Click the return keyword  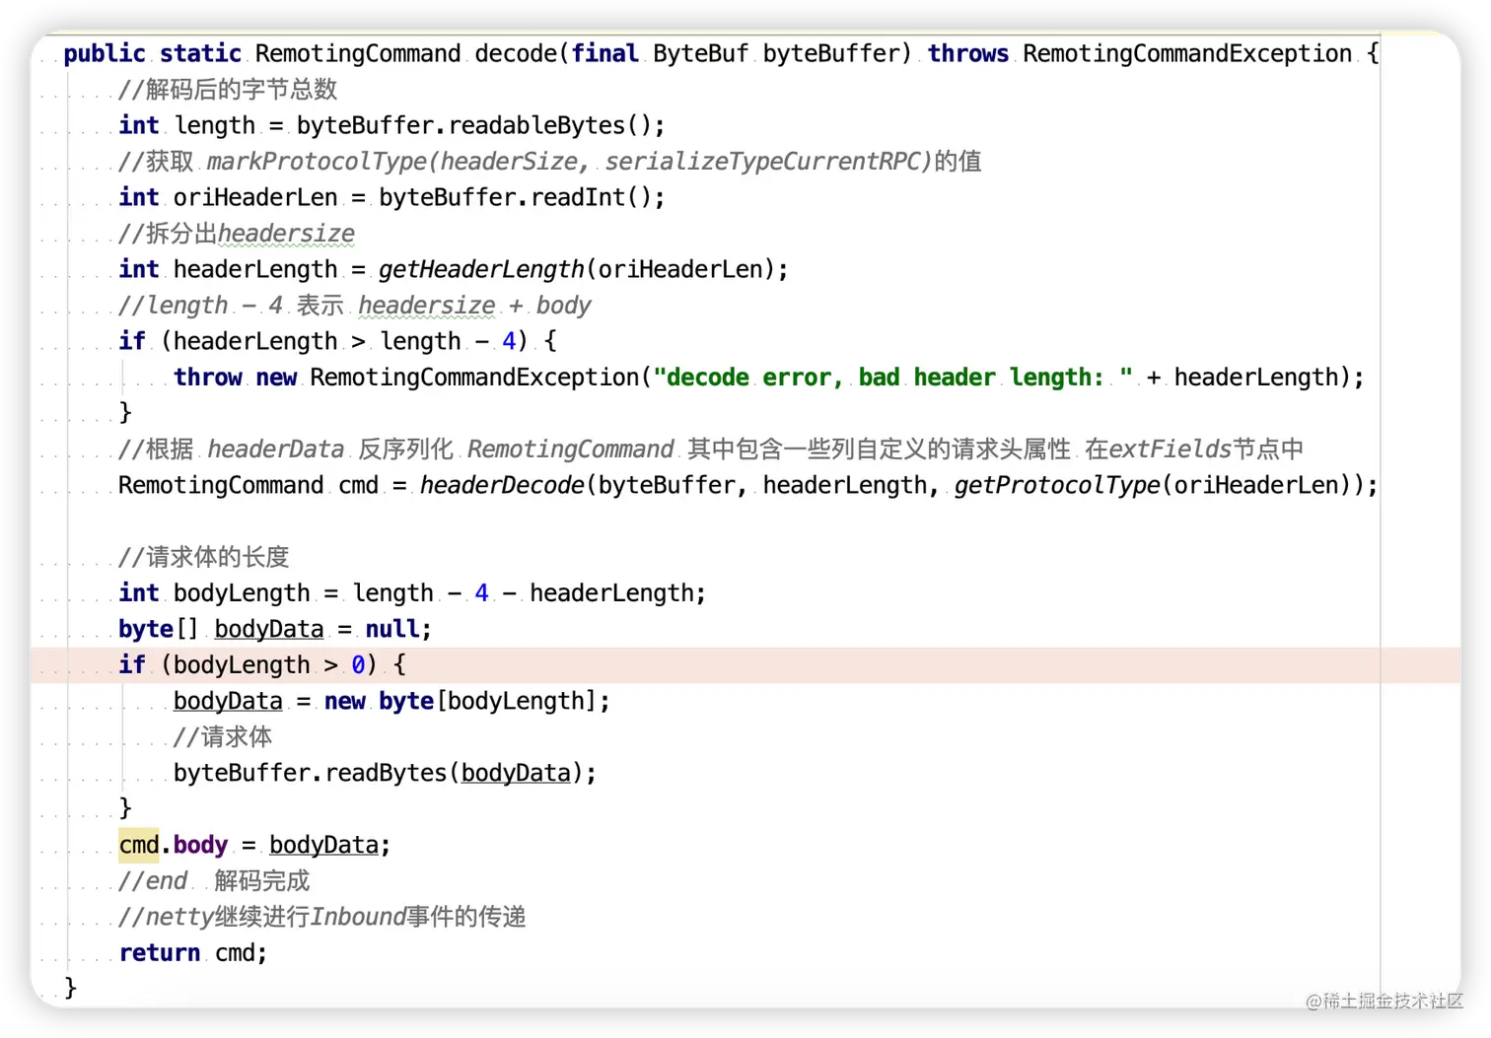tap(159, 953)
